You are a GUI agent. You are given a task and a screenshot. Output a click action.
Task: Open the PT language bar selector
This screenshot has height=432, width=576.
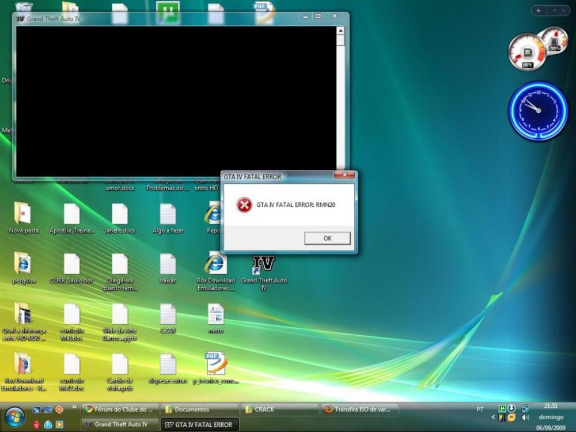coord(480,409)
